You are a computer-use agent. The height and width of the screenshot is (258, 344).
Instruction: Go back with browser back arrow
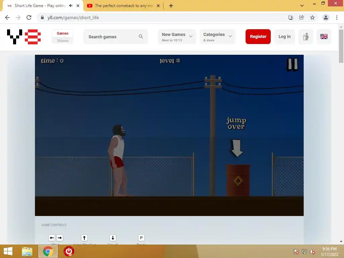(x=7, y=17)
